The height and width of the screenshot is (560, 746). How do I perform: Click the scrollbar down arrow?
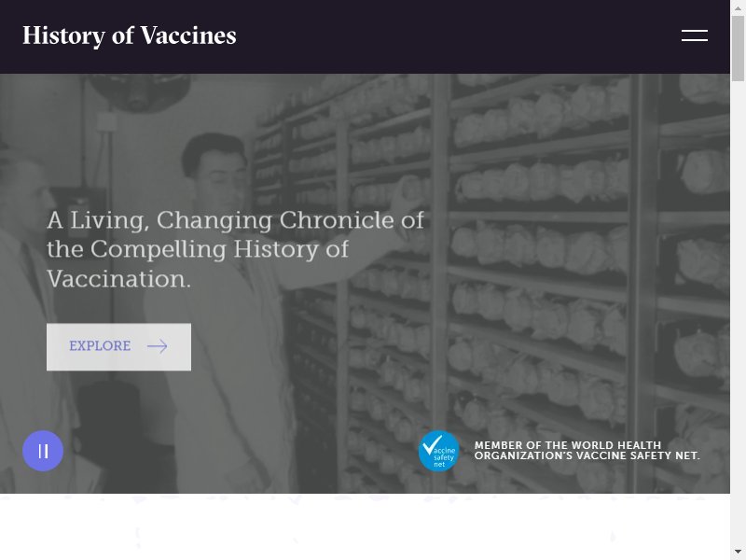click(738, 553)
